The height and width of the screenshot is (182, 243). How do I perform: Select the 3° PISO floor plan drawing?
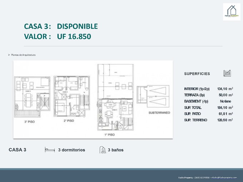pyautogui.click(x=32, y=97)
